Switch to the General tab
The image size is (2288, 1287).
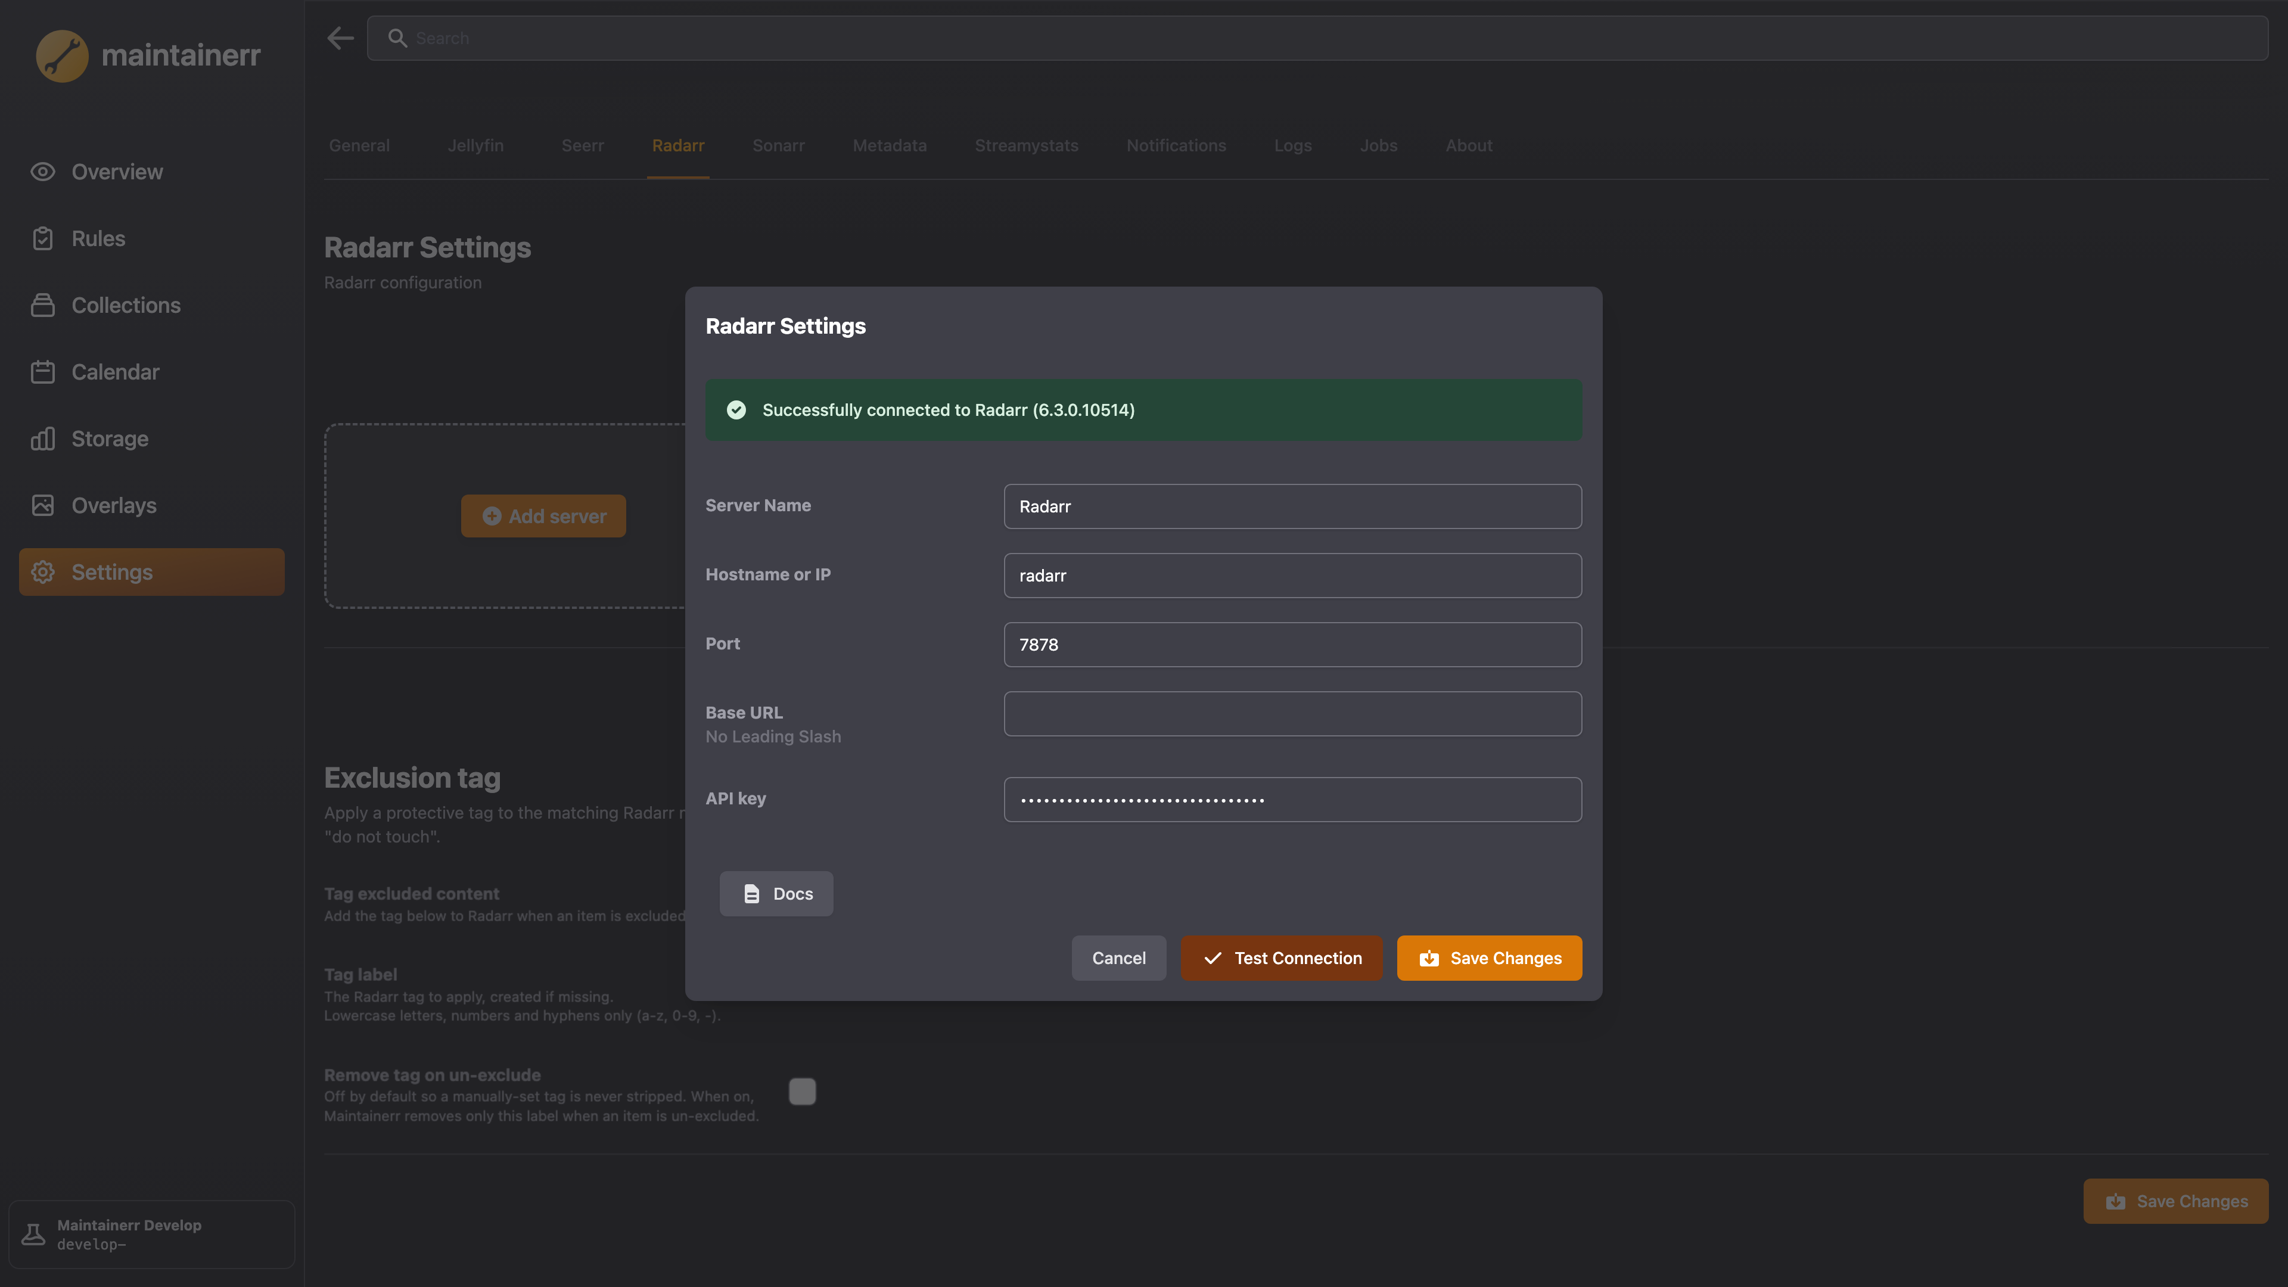(359, 145)
